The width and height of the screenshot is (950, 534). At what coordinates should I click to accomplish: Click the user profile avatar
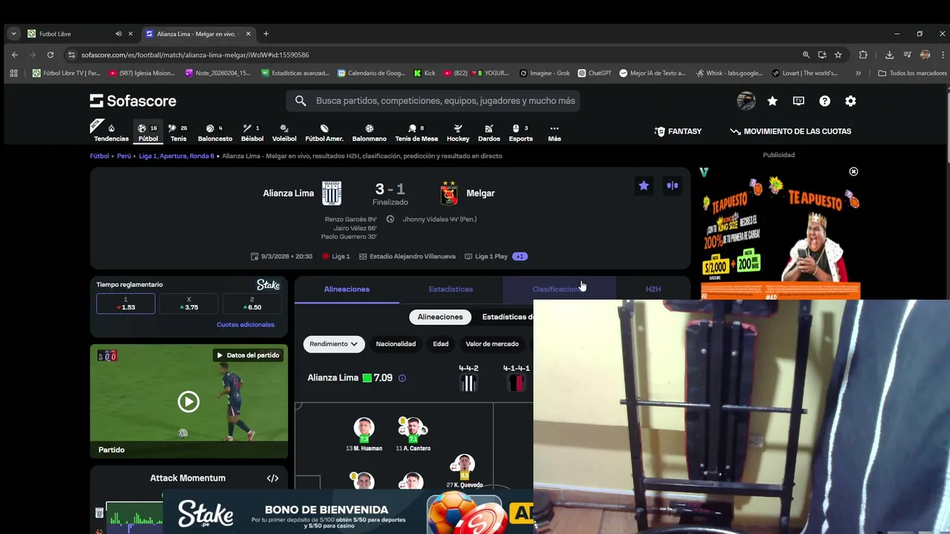tap(746, 101)
